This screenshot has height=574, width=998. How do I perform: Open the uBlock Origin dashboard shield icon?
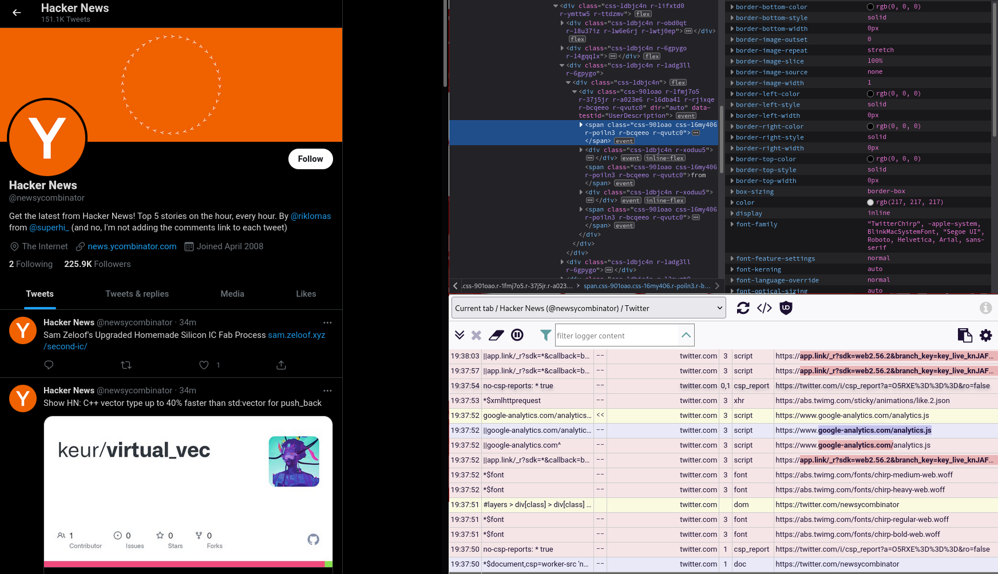(786, 308)
